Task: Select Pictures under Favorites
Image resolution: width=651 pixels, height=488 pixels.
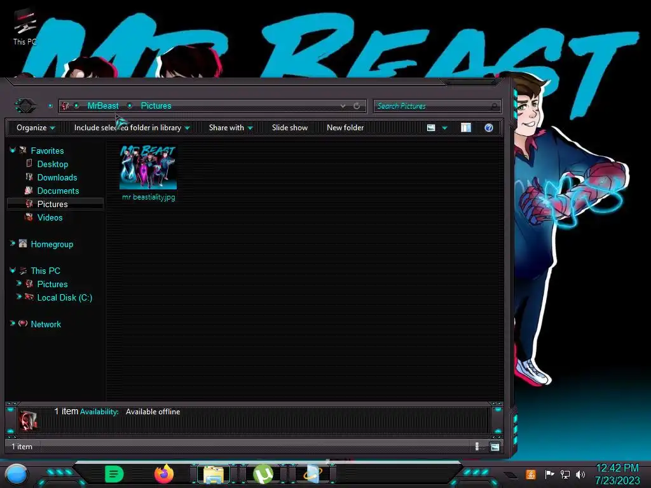Action: 52,204
